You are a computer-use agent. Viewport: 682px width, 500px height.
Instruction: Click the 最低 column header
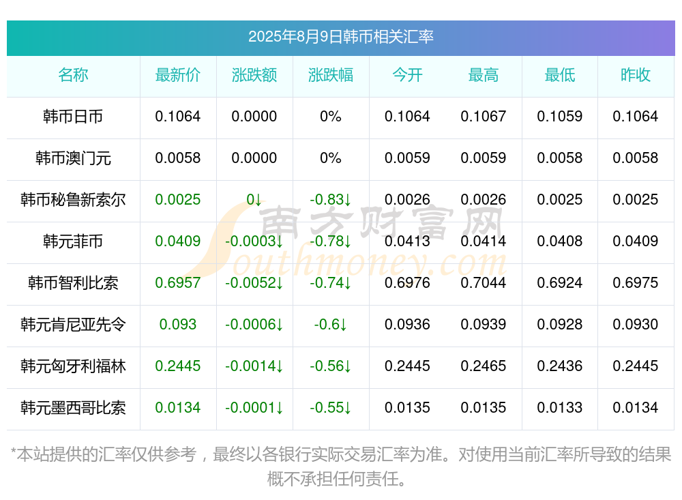click(560, 75)
